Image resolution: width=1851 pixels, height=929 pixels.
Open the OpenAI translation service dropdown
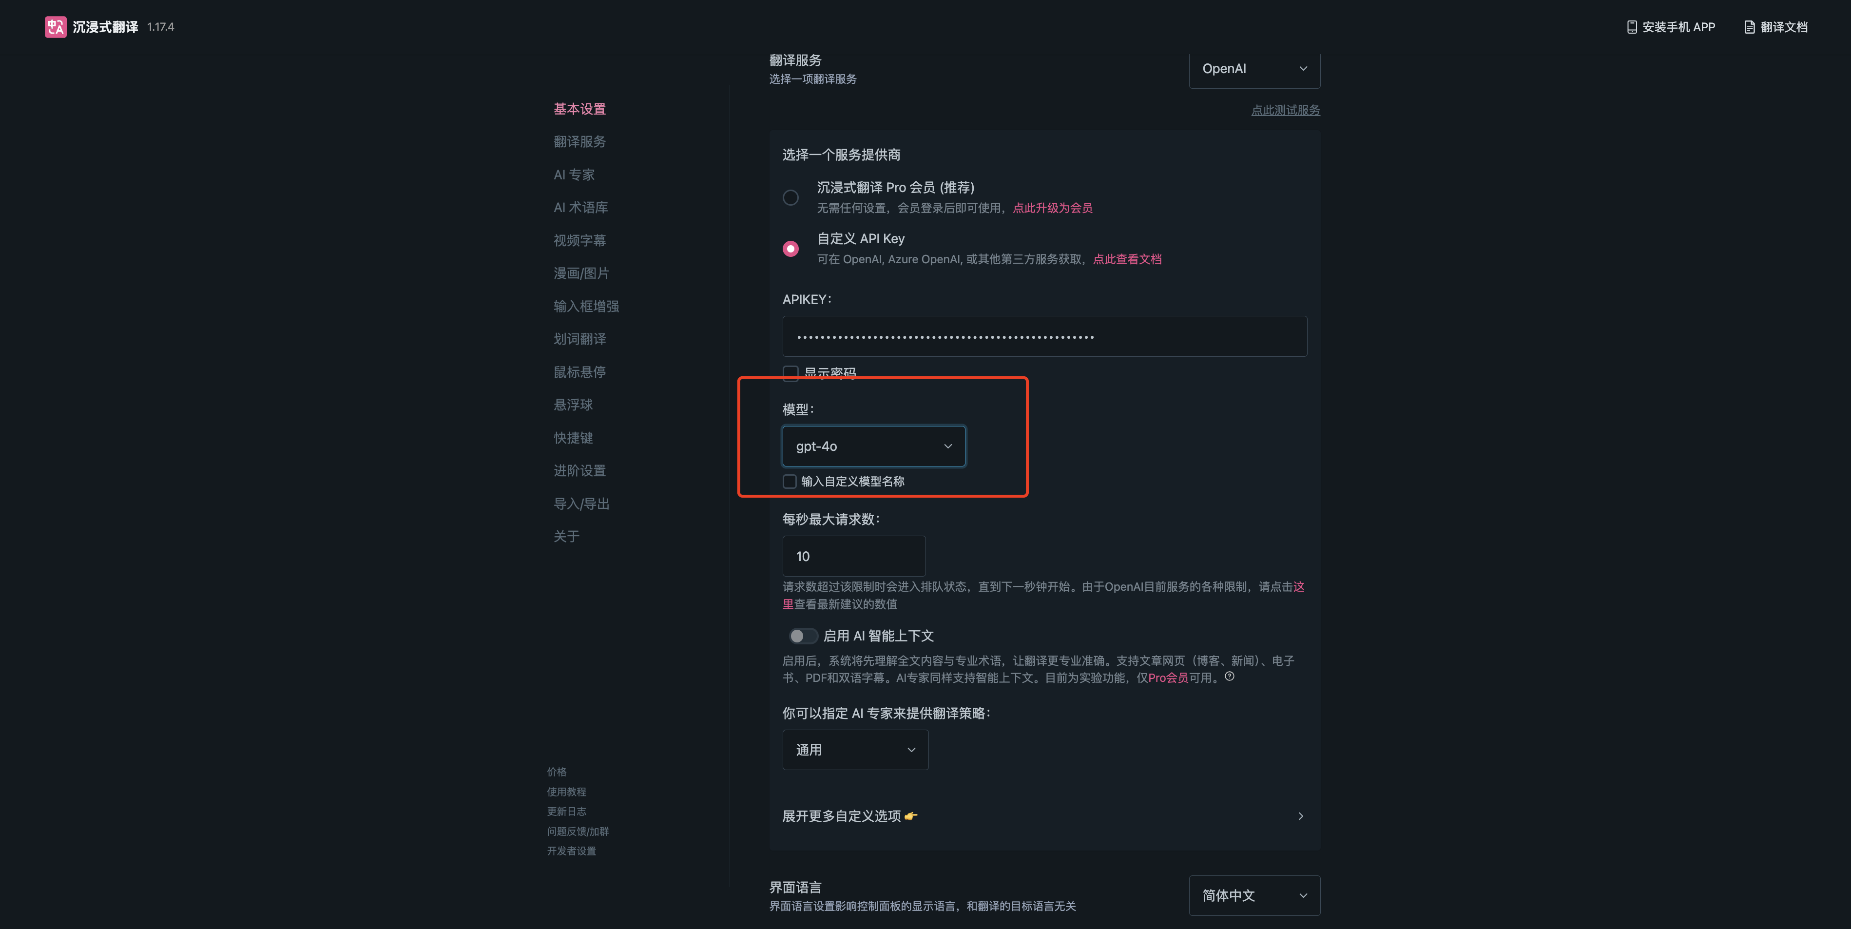[1254, 69]
